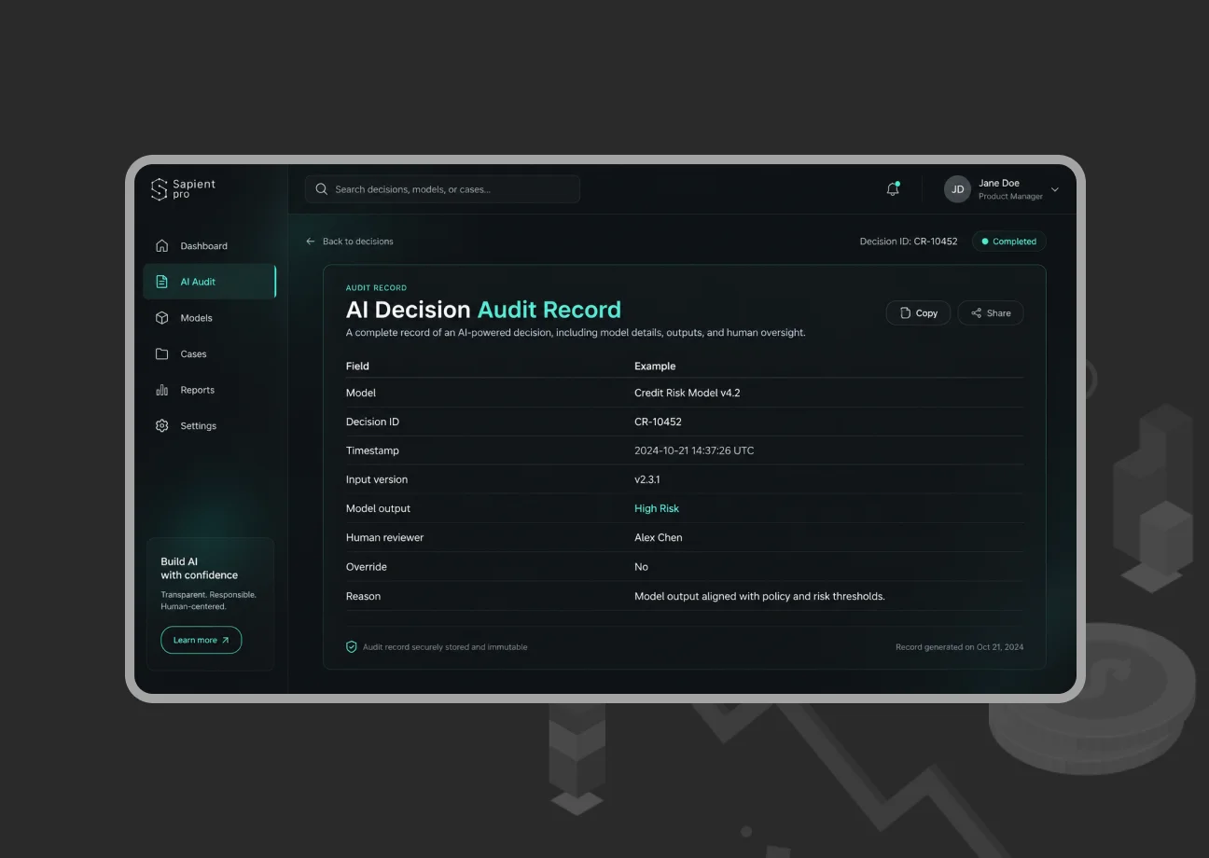
Task: Click the Completed status badge
Action: point(1009,242)
